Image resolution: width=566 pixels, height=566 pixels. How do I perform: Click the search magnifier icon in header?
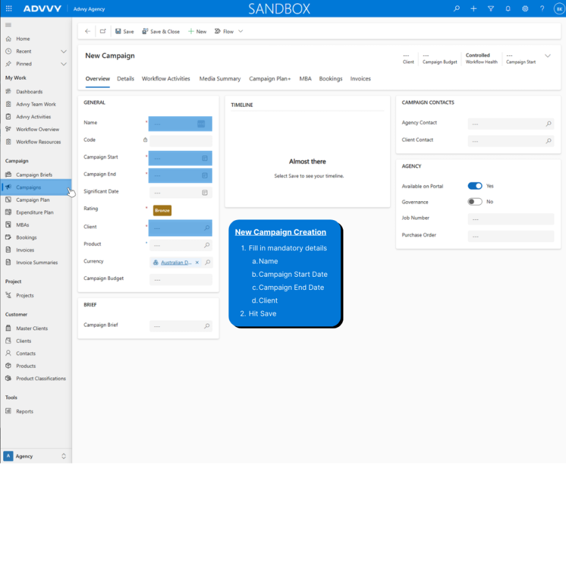click(x=457, y=9)
